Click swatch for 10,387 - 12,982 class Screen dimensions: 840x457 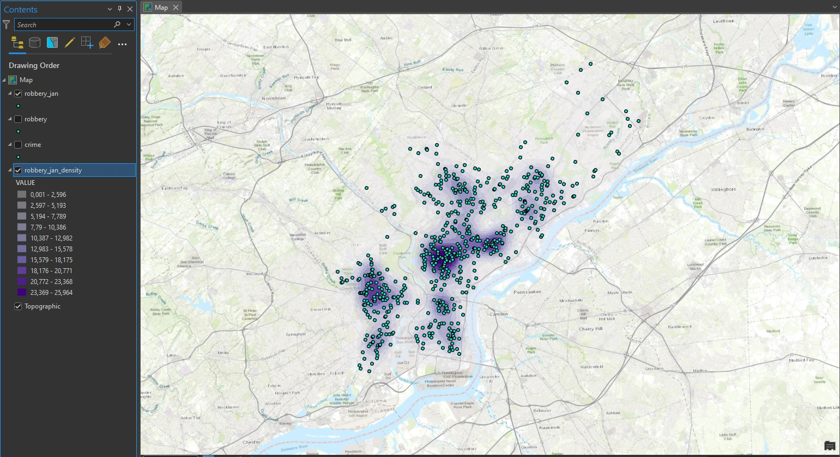coord(22,238)
